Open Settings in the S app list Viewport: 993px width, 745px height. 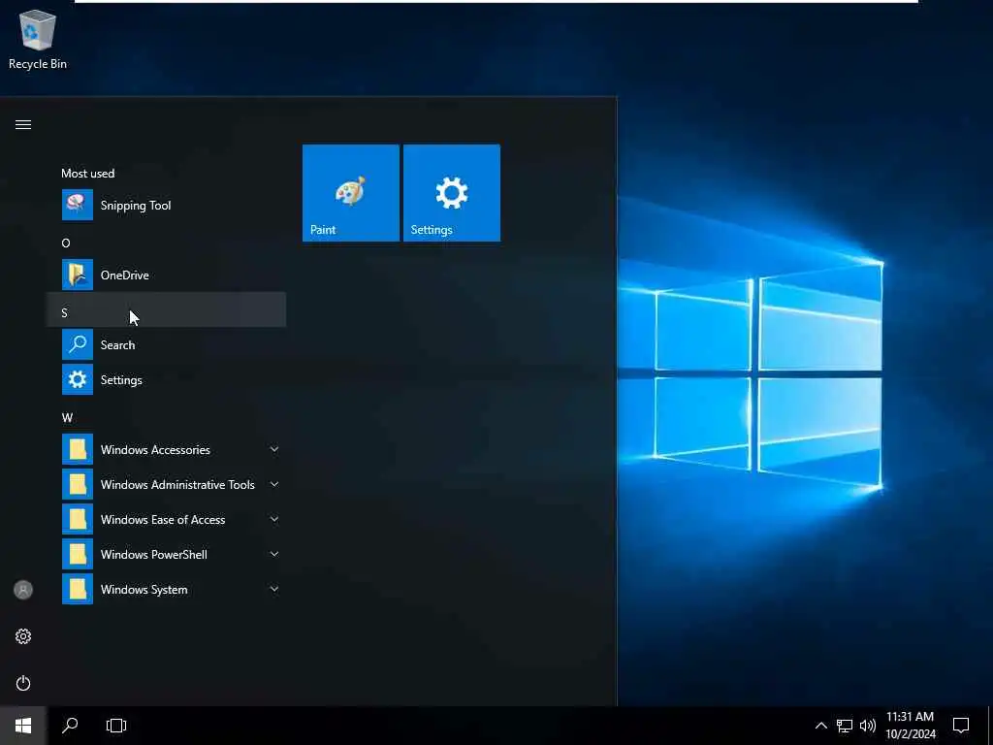167,379
